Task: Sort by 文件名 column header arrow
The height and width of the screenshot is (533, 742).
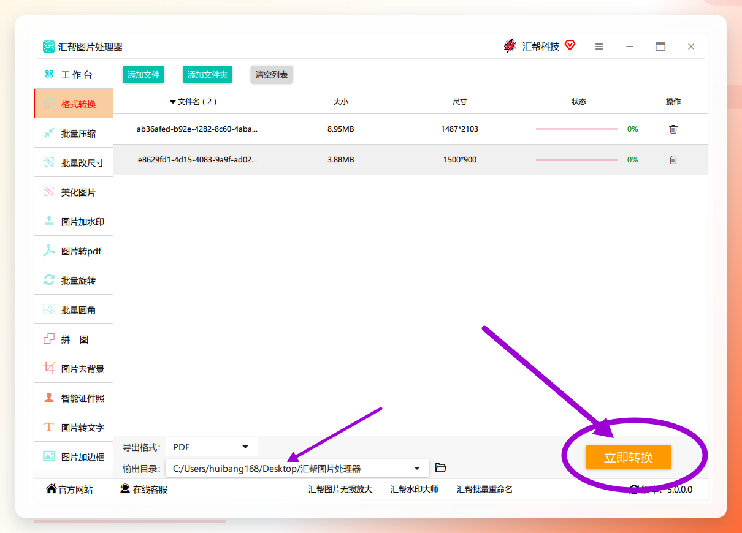Action: [x=173, y=102]
